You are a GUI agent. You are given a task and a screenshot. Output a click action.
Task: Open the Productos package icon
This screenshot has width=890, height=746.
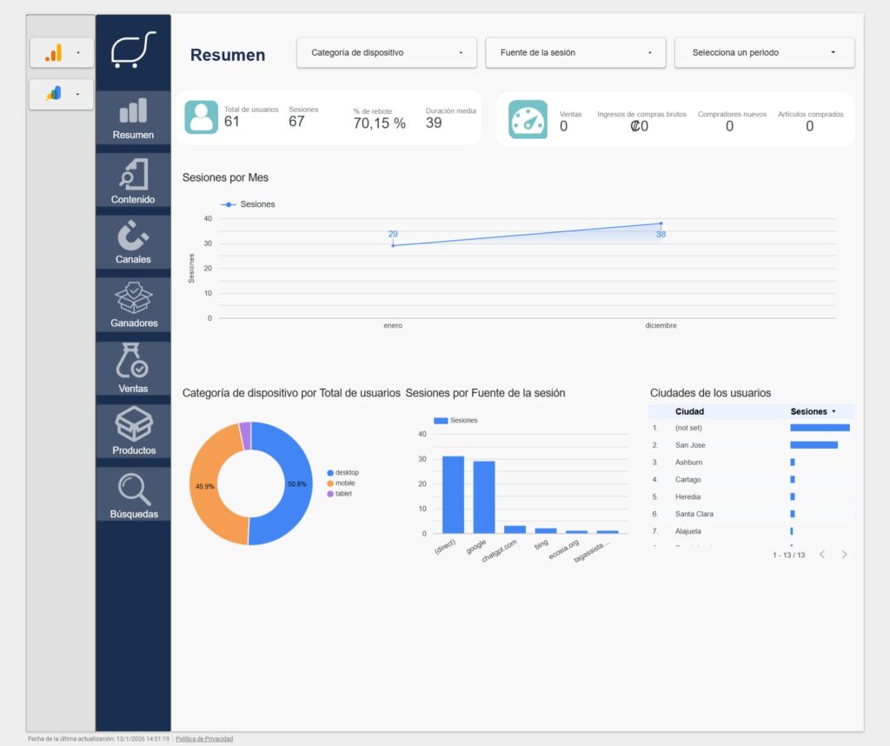tap(133, 425)
